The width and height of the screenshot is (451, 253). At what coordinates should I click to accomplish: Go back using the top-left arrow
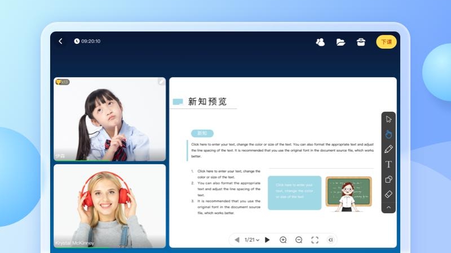coord(60,41)
